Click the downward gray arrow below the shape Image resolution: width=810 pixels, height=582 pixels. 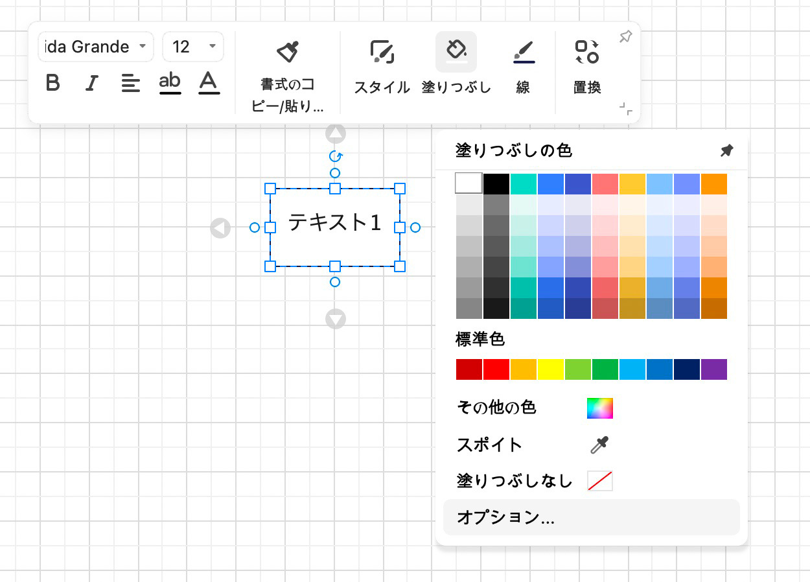coord(336,318)
